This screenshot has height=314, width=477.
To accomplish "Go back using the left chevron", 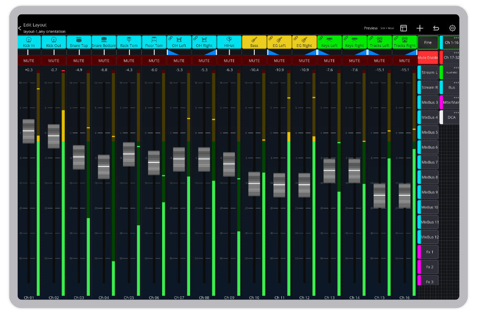I will (20, 28).
